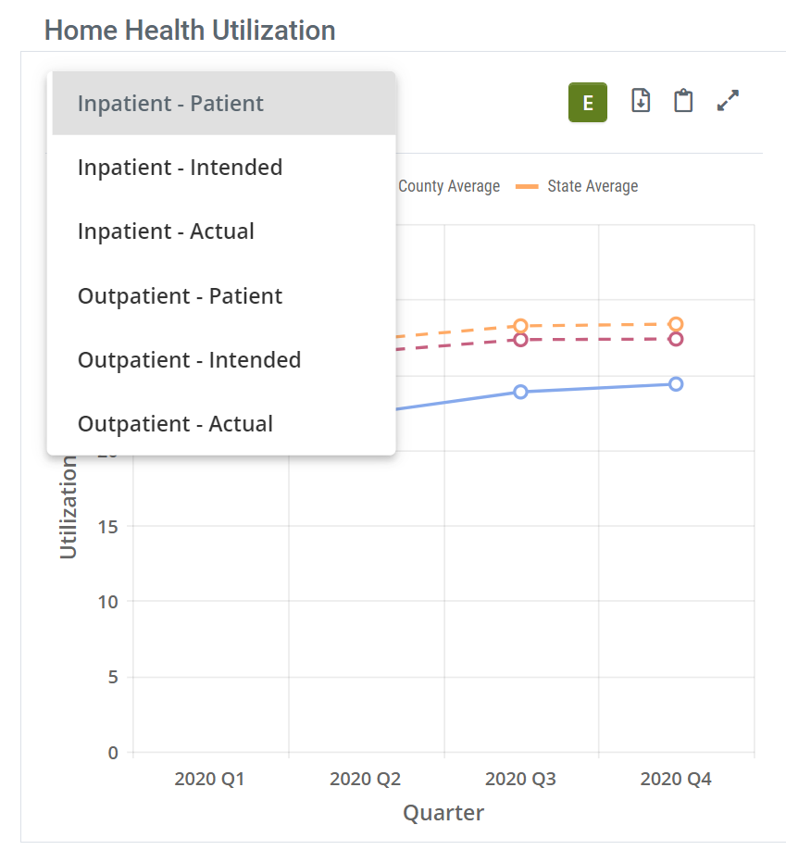Click the blue data point at 2020 Q3
The height and width of the screenshot is (850, 786).
click(x=520, y=392)
